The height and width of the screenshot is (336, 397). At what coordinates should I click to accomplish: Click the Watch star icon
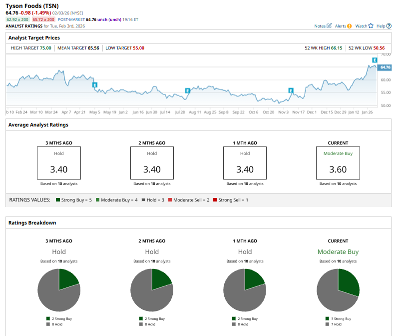coord(371,25)
